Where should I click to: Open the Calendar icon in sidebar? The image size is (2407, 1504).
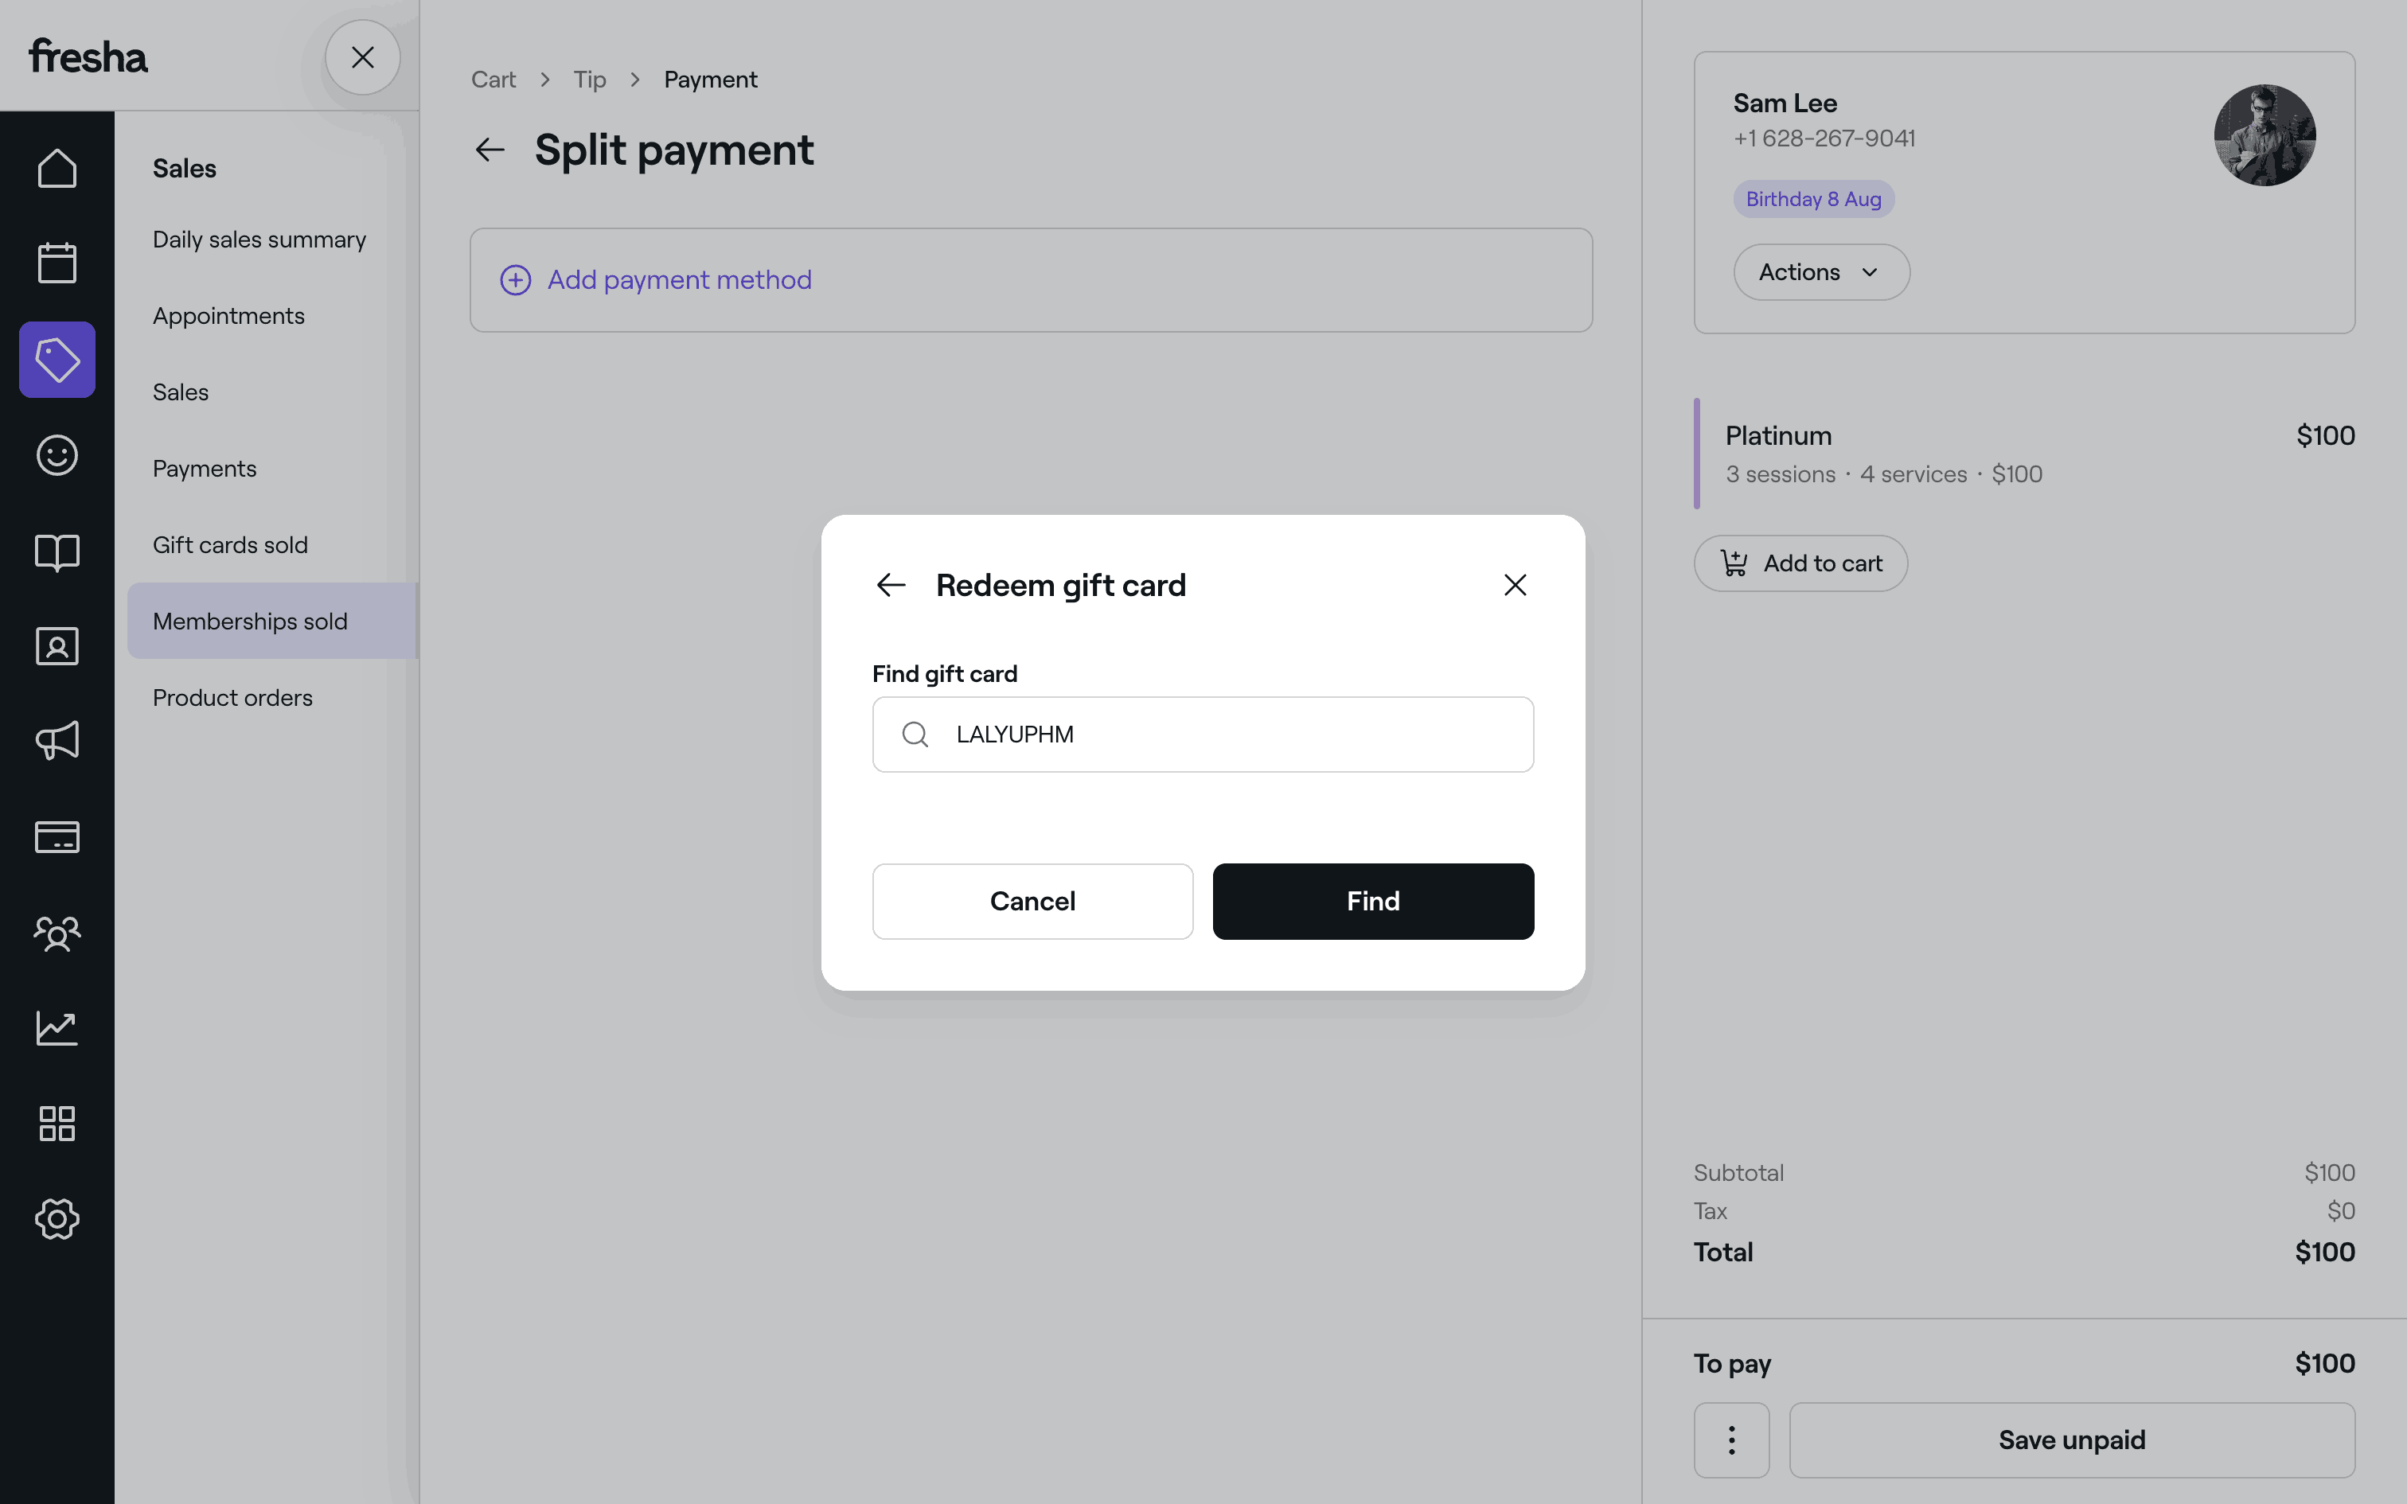click(57, 263)
